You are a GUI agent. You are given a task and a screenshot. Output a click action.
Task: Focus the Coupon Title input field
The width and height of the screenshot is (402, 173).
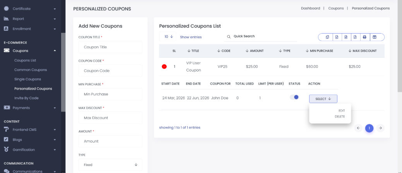coord(110,47)
